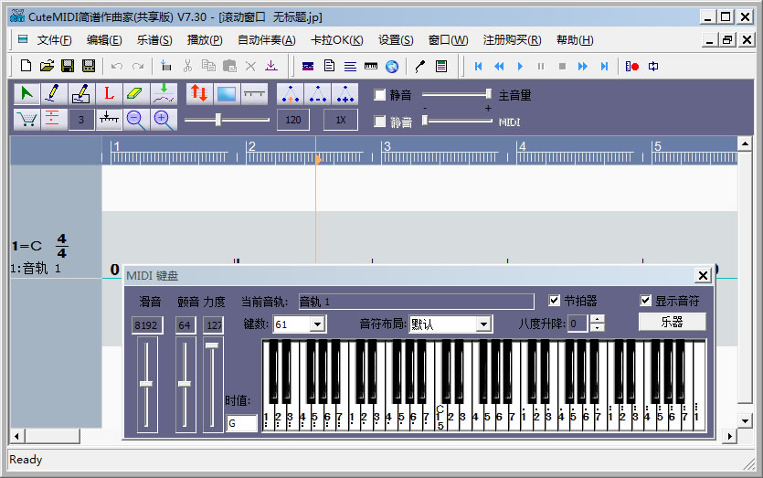Image resolution: width=763 pixels, height=478 pixels.
Task: Open the 自动伴奏(A) menu
Action: tap(267, 40)
